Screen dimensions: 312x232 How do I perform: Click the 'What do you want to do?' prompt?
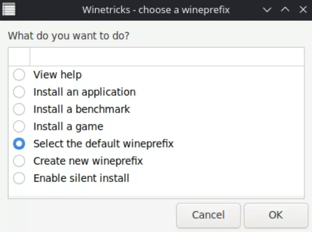click(x=69, y=35)
